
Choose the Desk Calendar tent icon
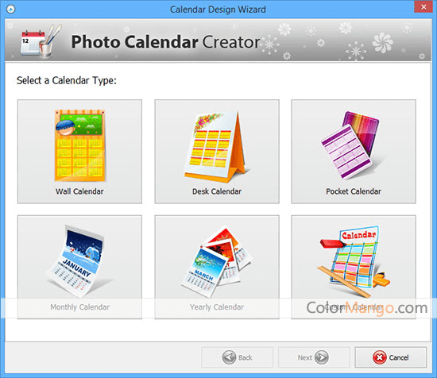click(216, 147)
